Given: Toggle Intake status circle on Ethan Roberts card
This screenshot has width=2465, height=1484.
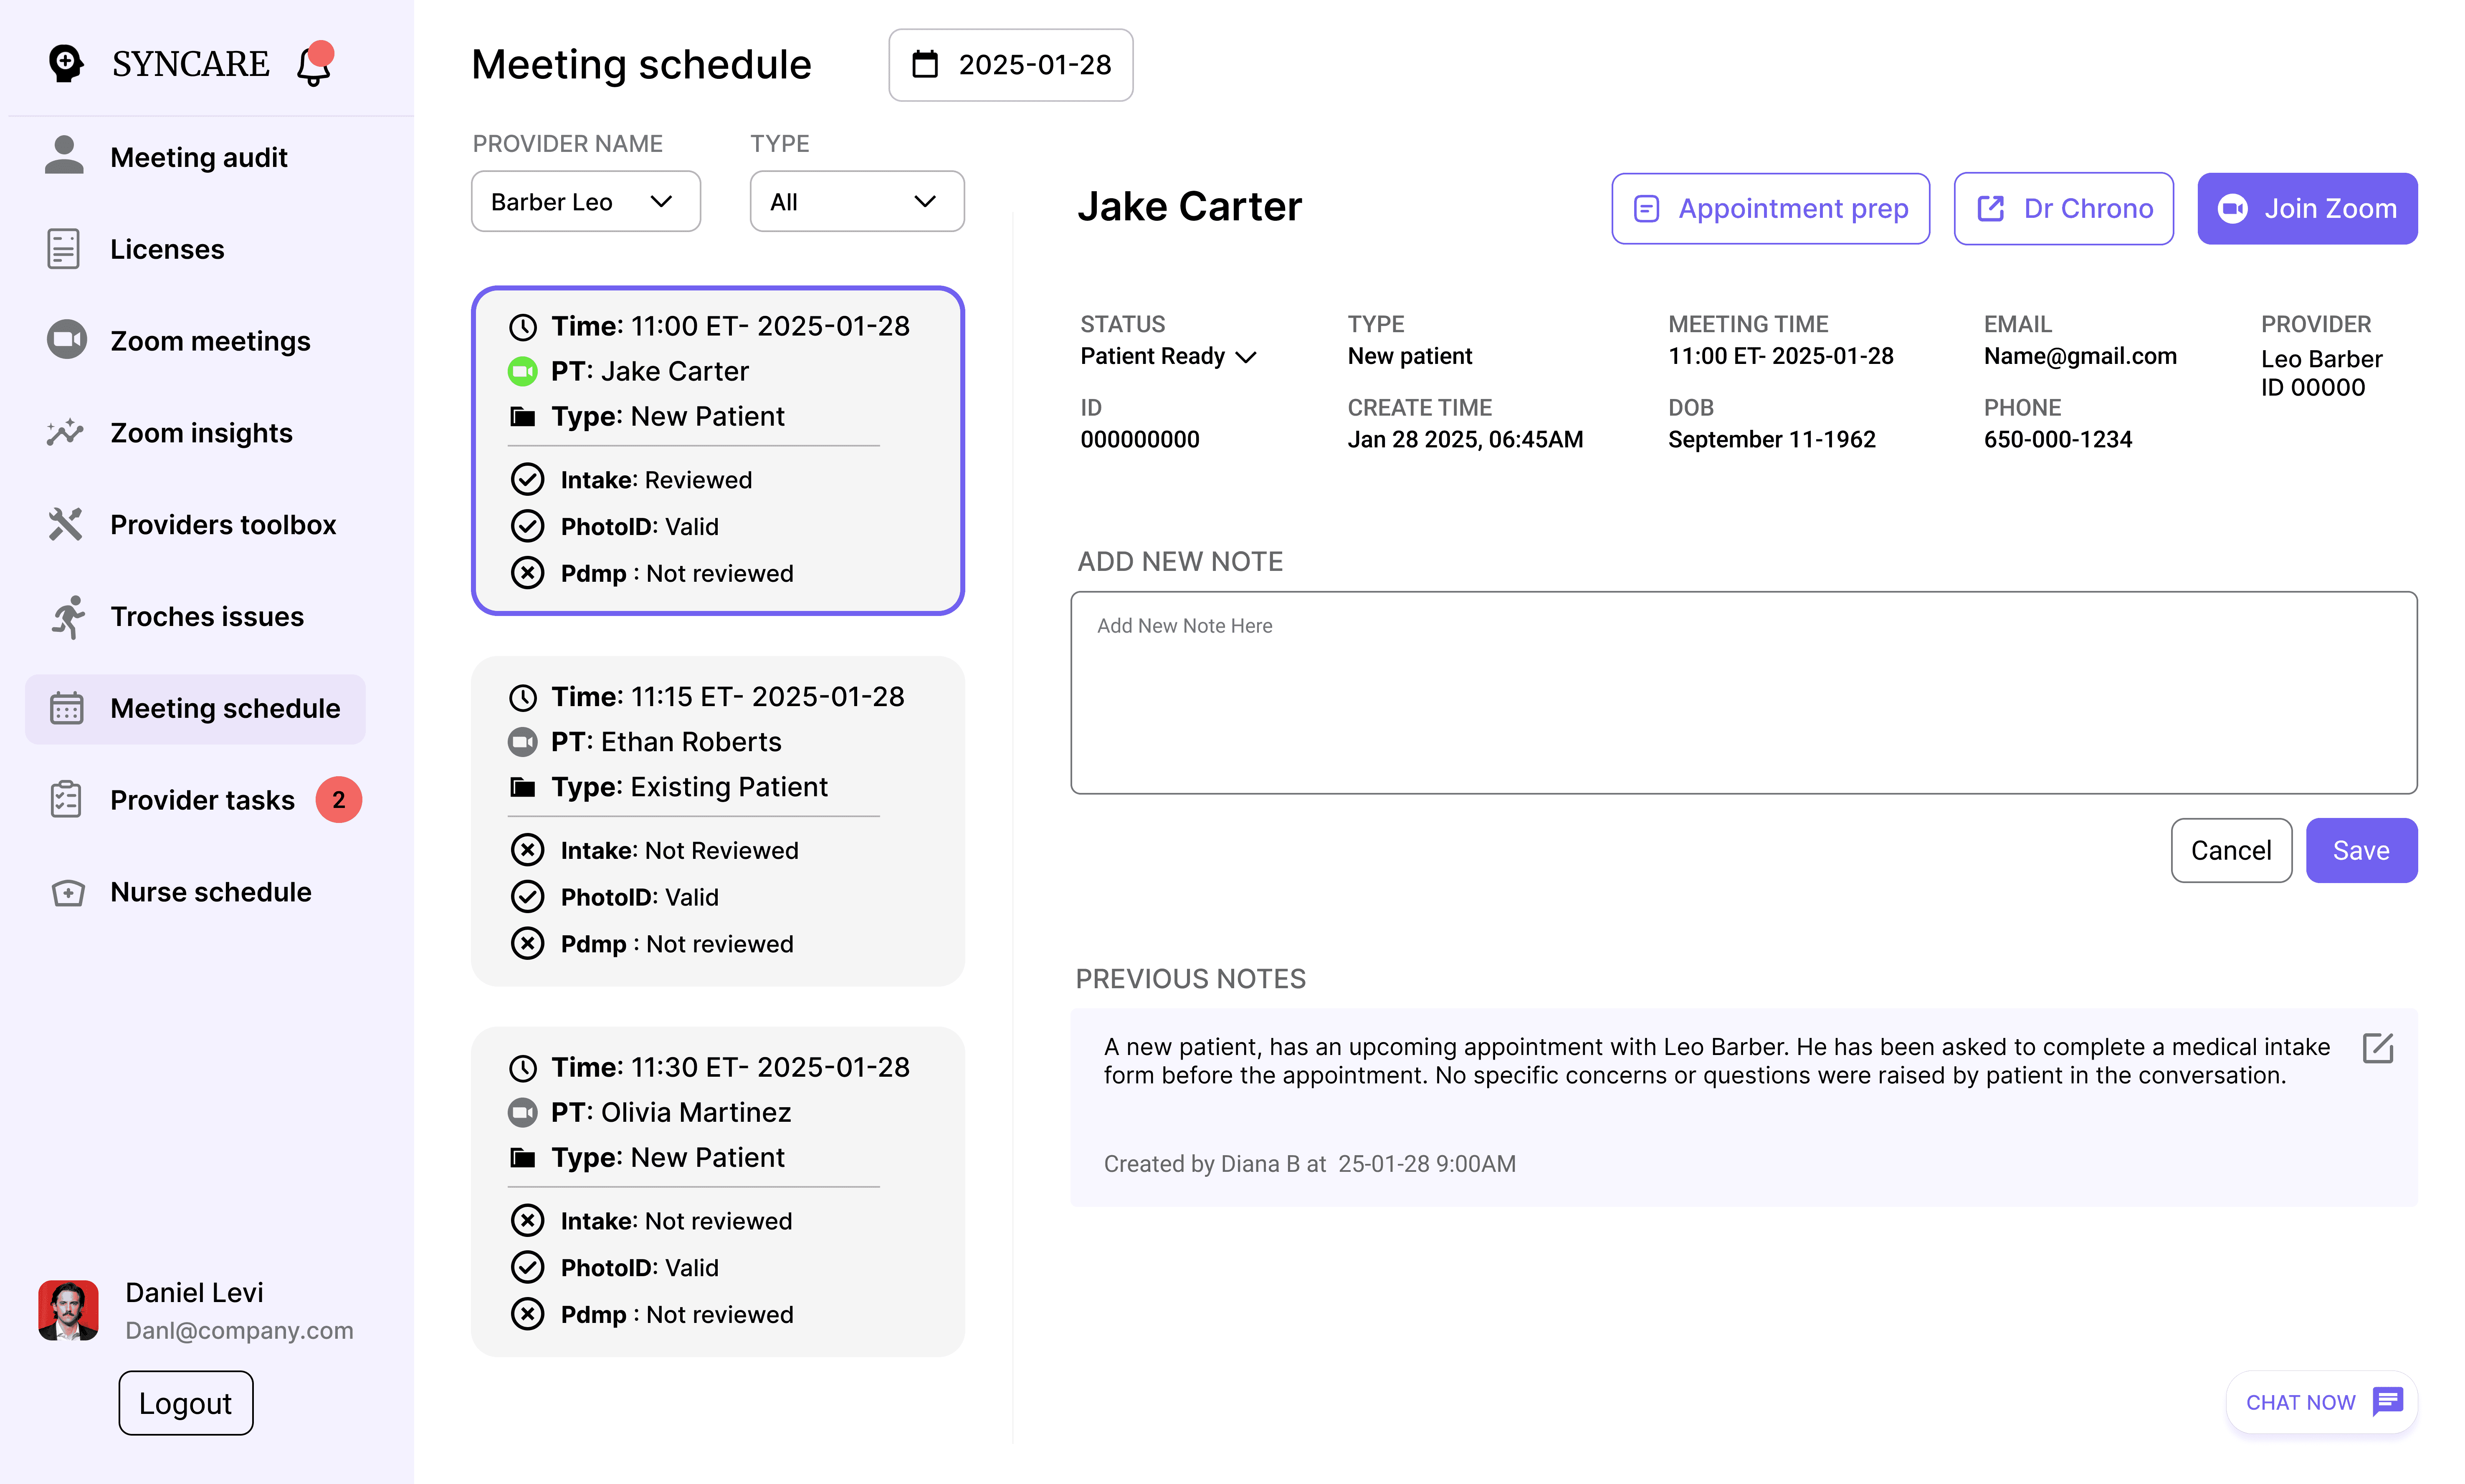Looking at the screenshot, I should point(527,850).
